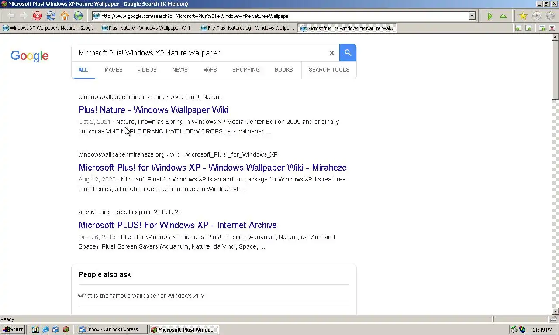This screenshot has width=559, height=335.
Task: Click the 'archive.org › details › plus_20191226' breadcrumb
Action: pos(130,212)
